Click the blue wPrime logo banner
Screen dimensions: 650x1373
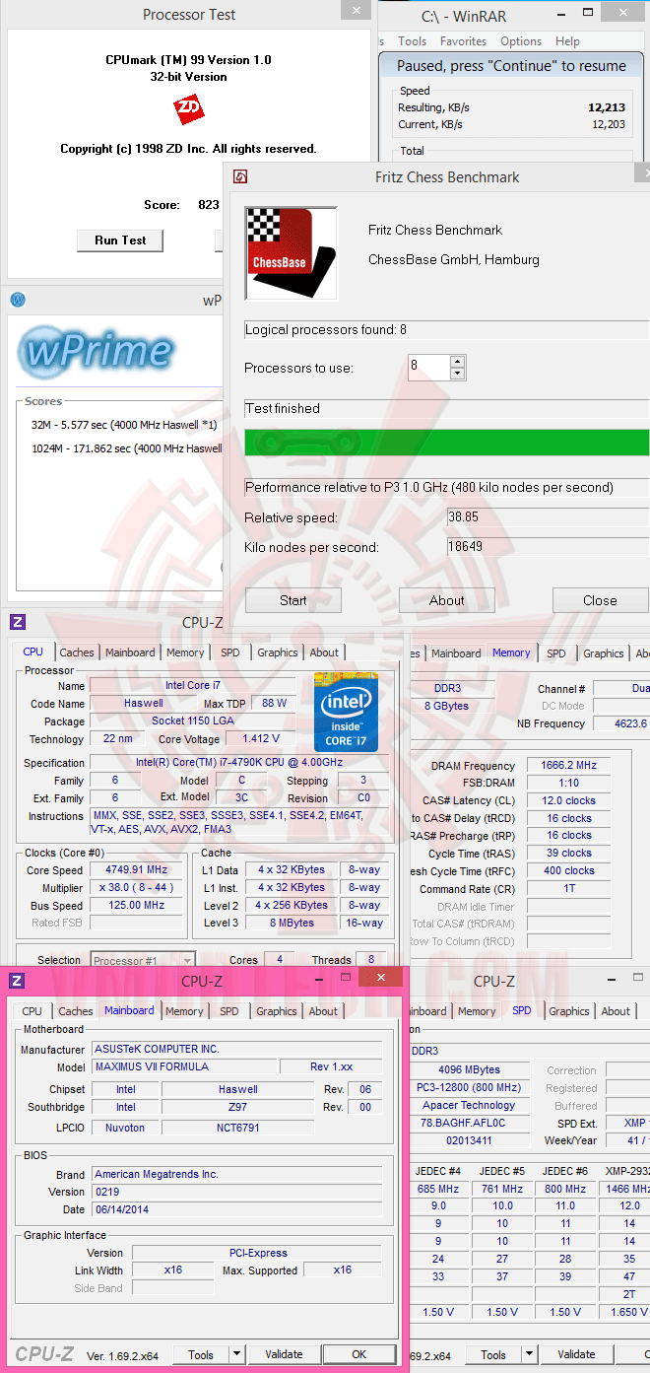point(97,352)
